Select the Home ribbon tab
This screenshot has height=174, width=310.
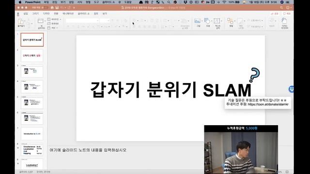pyautogui.click(x=18, y=14)
